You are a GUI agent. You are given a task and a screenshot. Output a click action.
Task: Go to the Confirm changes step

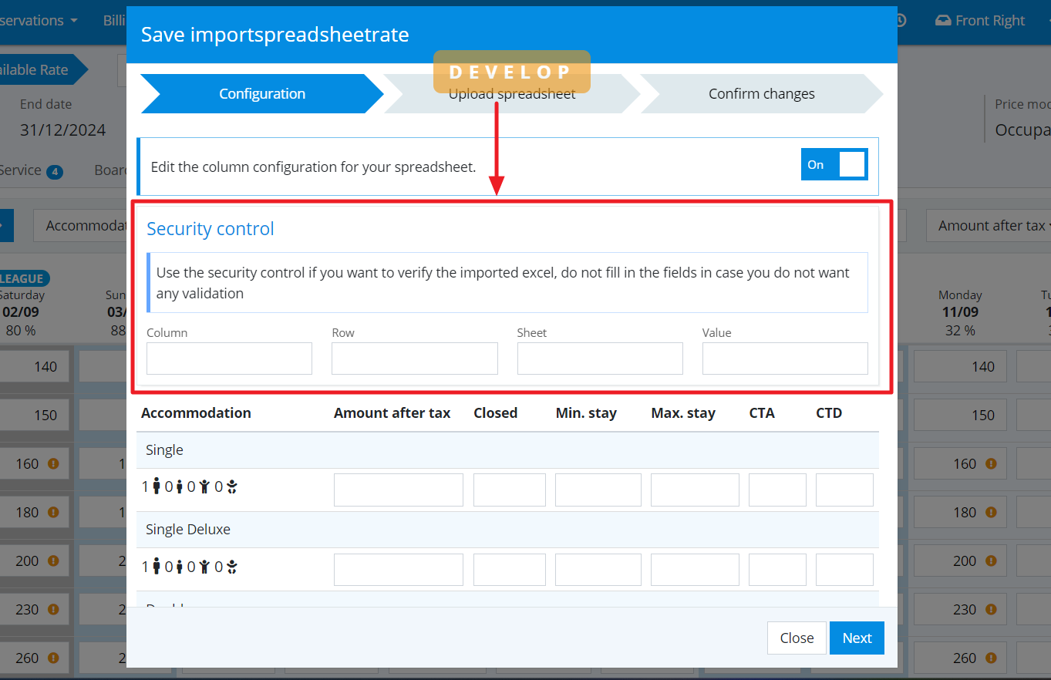[x=761, y=94]
